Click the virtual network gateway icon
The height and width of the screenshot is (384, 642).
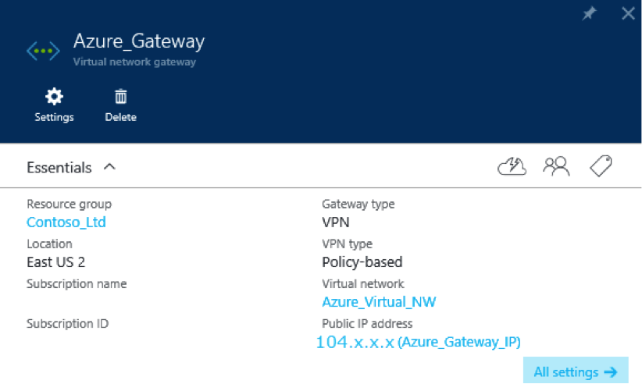(43, 51)
